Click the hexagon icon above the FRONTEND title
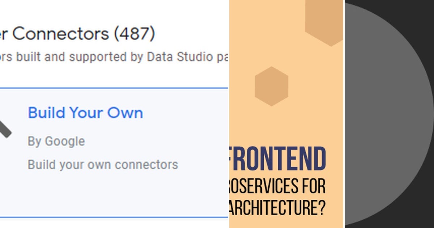Screen dimensions: 434x228 (x=271, y=86)
